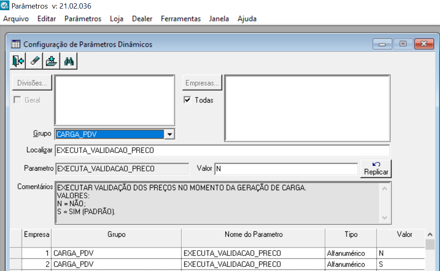Click Alfanumérico cell in Empresa 2 row

[351, 264]
